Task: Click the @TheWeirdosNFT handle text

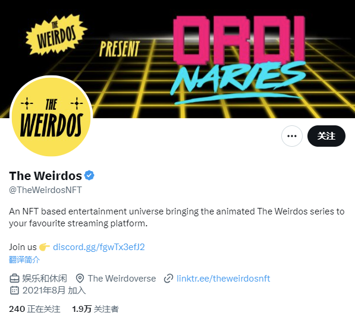Action: pos(46,190)
